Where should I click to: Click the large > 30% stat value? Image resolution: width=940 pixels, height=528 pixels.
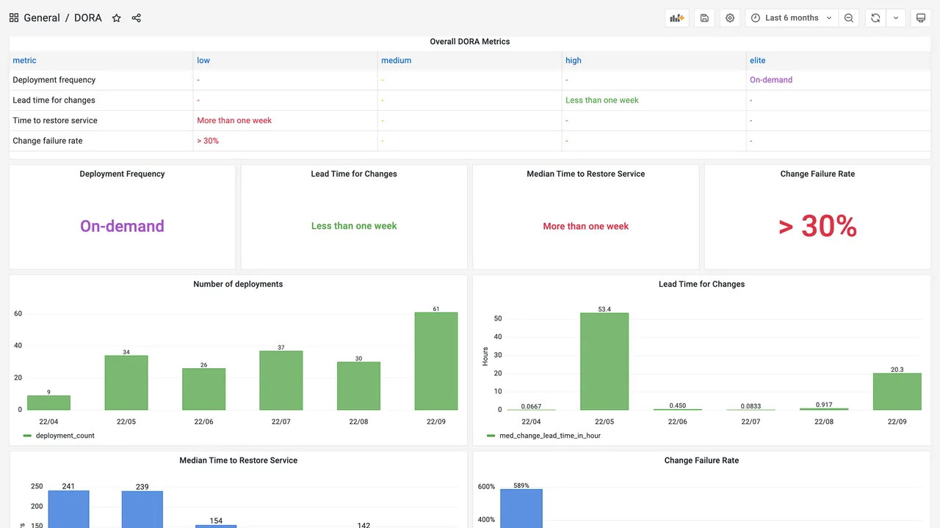click(x=817, y=227)
